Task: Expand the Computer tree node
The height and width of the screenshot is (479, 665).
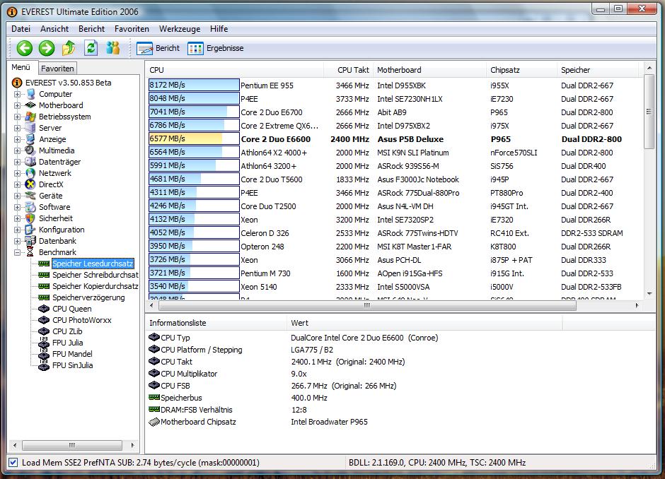Action: click(x=18, y=94)
